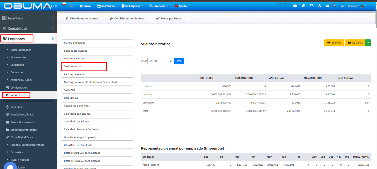Select Sueldos historico report
Viewport: 377px width, 169px height.
tap(97, 66)
